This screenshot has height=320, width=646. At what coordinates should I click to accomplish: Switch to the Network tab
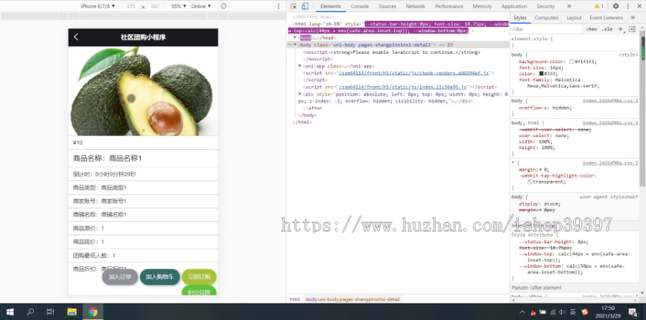coord(416,6)
